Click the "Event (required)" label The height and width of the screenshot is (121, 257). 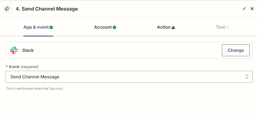(22, 67)
